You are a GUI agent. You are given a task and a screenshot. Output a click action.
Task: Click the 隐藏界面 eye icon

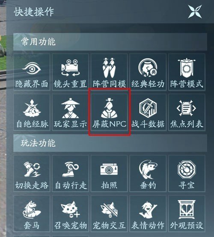coord(32,72)
